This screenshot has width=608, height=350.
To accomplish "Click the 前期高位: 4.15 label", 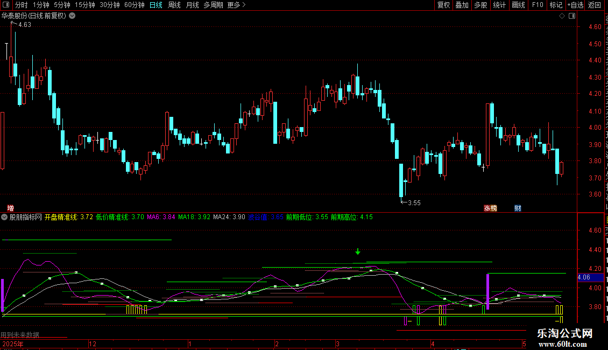I will pos(352,218).
